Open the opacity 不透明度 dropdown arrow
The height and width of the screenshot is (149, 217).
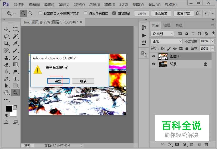click(212, 41)
